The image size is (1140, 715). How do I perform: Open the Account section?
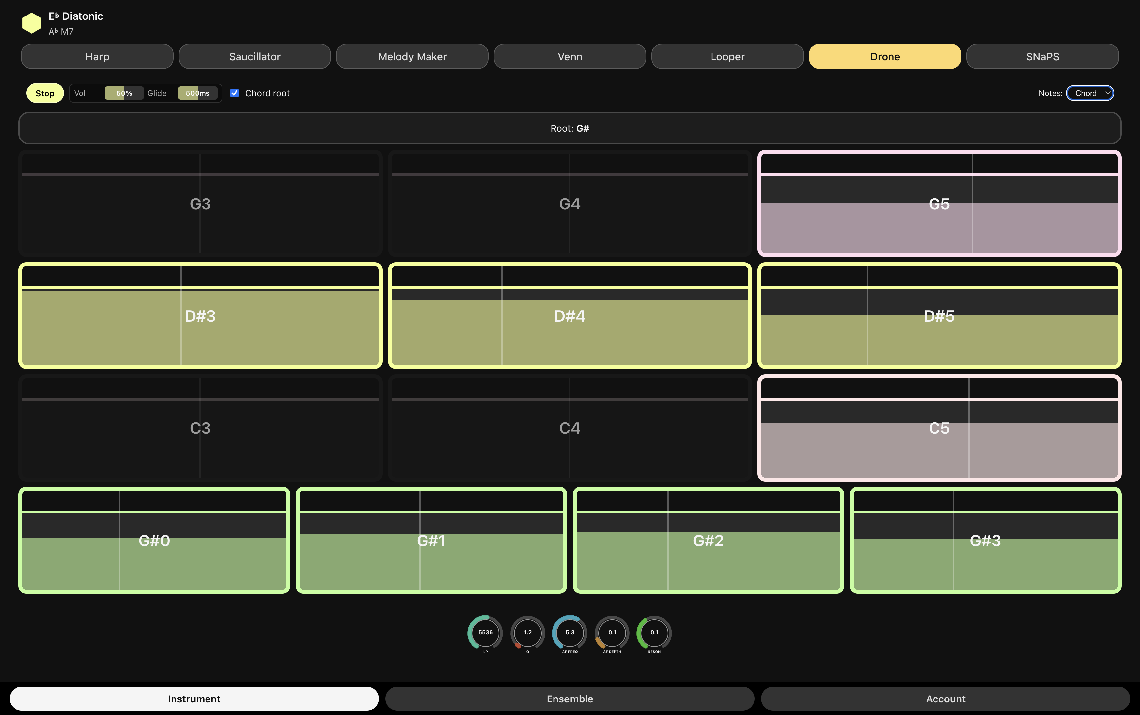click(945, 699)
